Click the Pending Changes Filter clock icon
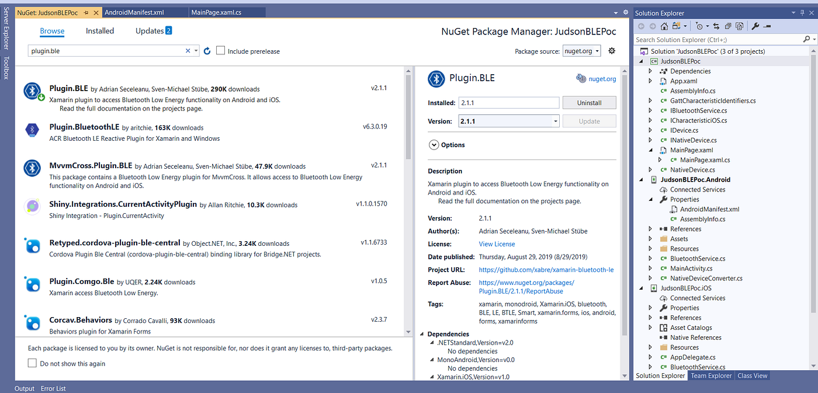818x393 pixels. point(699,26)
